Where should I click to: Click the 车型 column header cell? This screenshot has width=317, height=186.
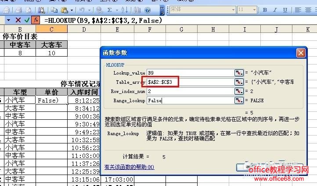(x=20, y=92)
